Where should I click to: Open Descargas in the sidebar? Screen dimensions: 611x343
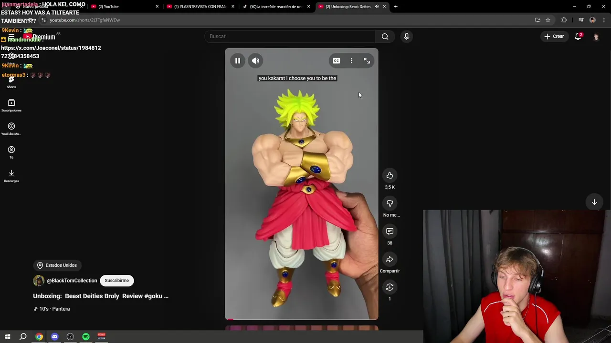pyautogui.click(x=11, y=176)
